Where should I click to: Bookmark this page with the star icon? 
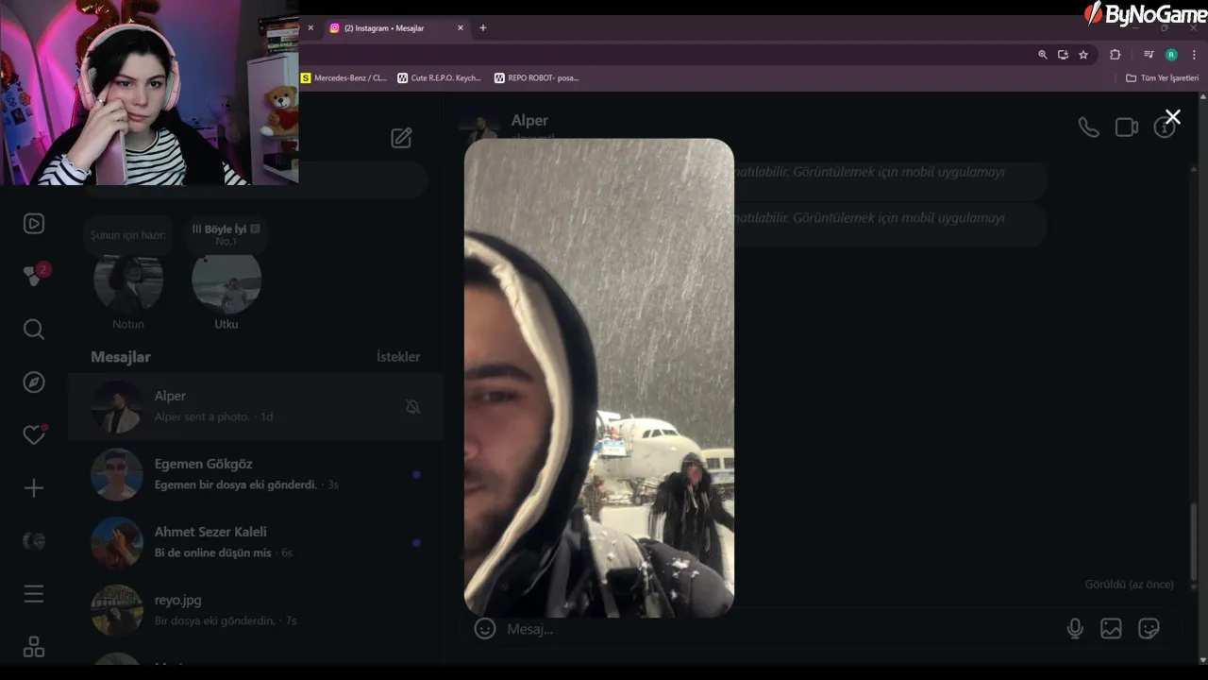tap(1083, 55)
